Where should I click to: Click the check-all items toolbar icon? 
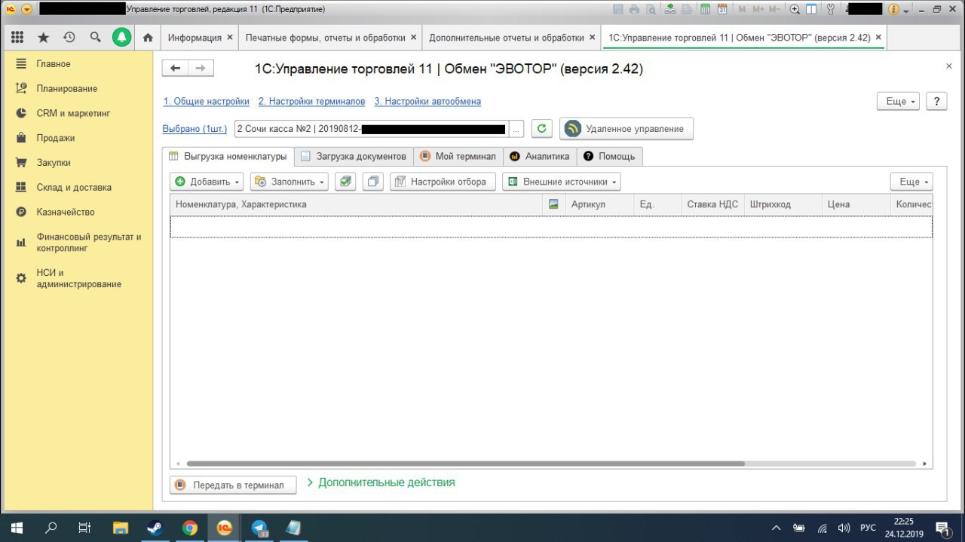(x=345, y=182)
